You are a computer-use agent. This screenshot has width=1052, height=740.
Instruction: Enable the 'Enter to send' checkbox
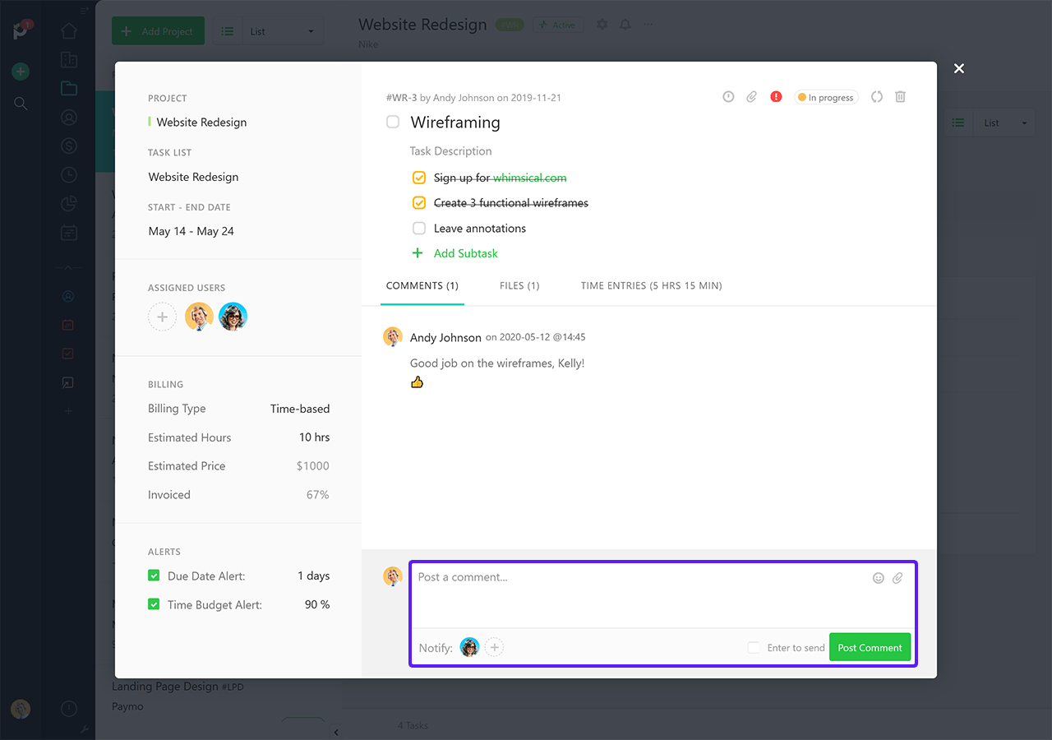pos(754,648)
